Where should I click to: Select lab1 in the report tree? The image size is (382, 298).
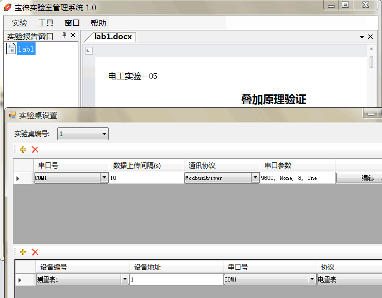tap(26, 49)
